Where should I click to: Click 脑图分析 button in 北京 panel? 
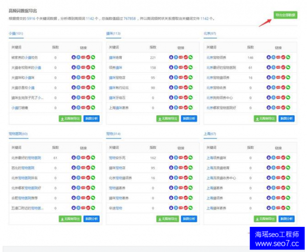pyautogui.click(x=287, y=118)
